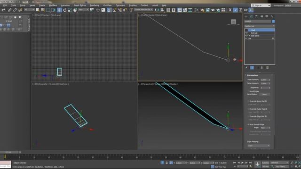The width and height of the screenshot is (301, 169).
Task: Open the Graph Editors menu
Action: point(80,5)
